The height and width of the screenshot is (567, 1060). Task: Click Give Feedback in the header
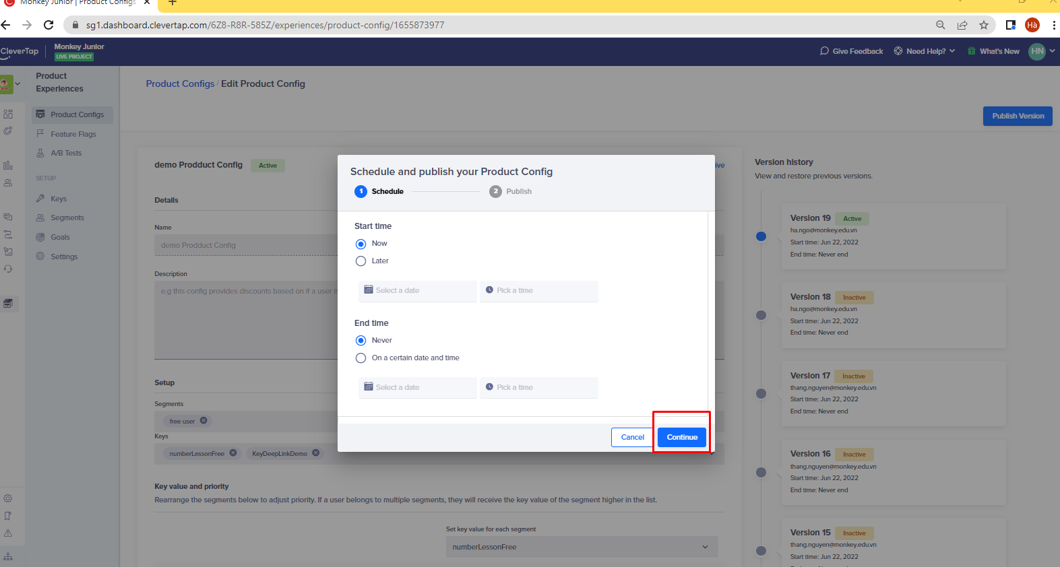[851, 51]
